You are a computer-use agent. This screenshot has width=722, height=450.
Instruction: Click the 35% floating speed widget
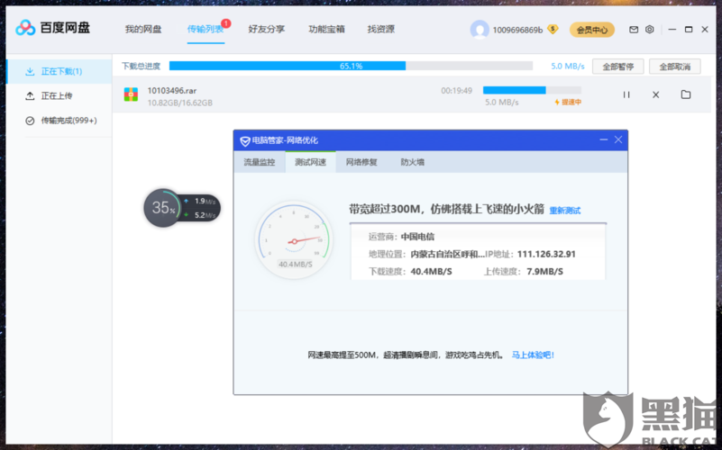(x=182, y=208)
